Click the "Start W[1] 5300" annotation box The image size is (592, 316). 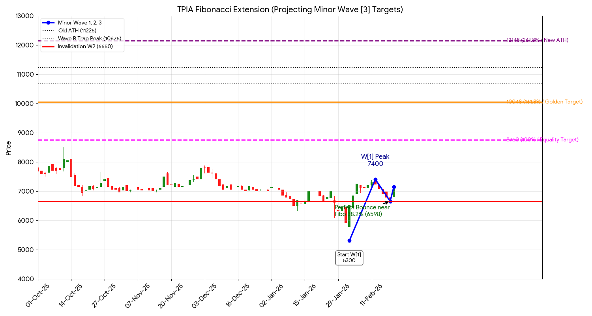349,258
